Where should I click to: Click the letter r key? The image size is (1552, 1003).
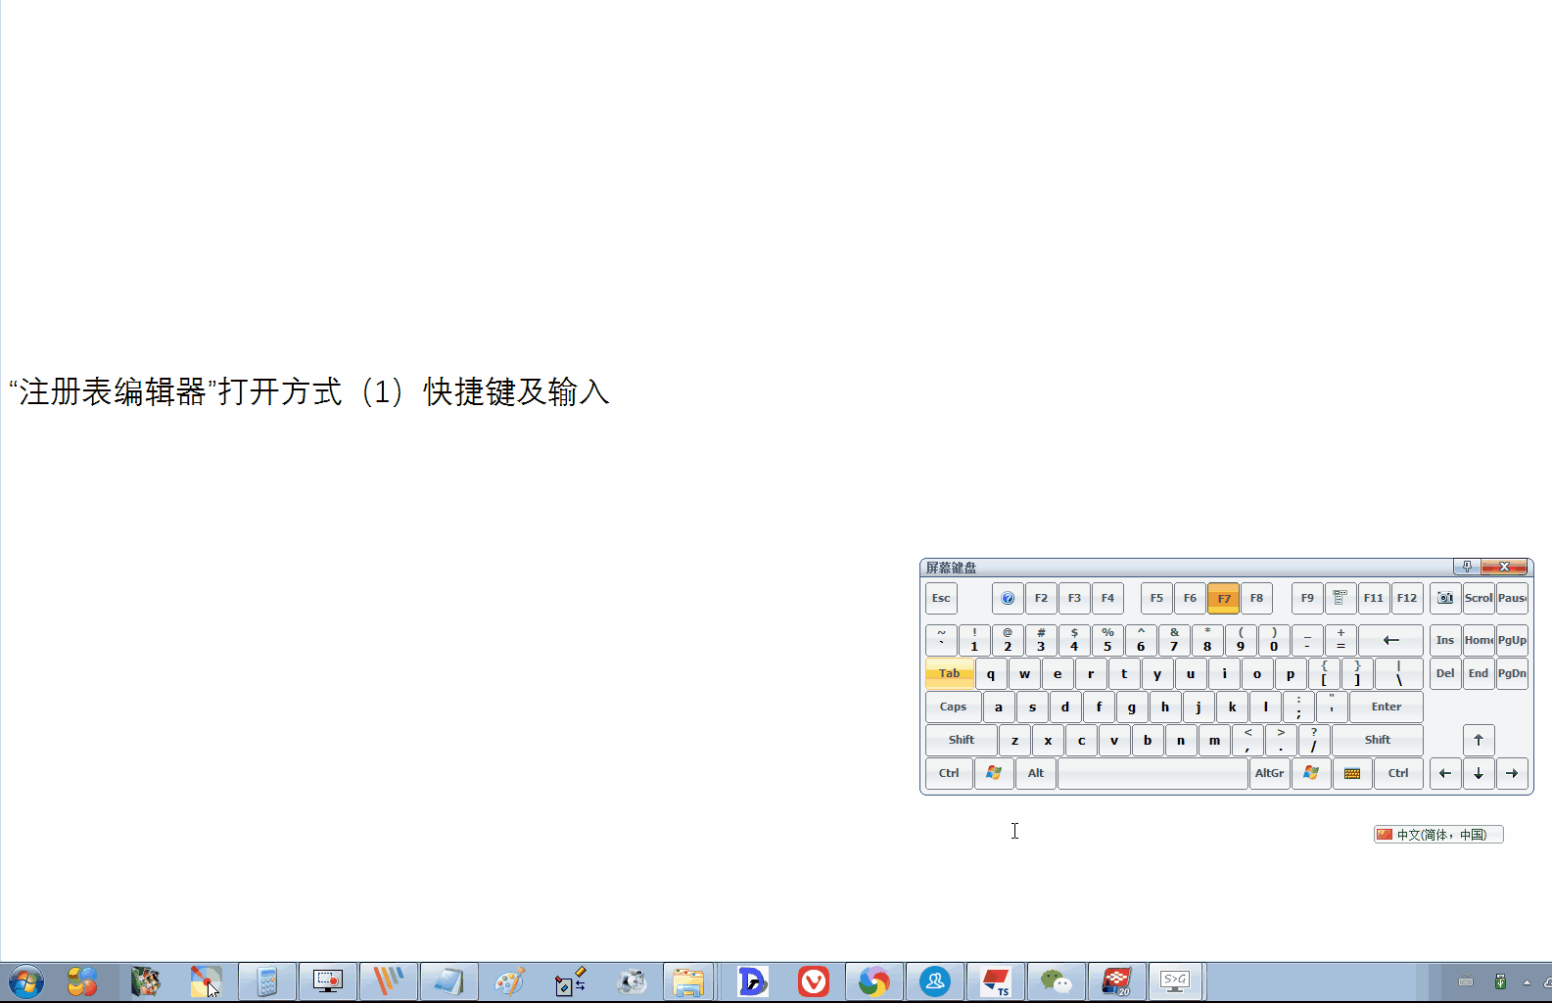point(1091,673)
